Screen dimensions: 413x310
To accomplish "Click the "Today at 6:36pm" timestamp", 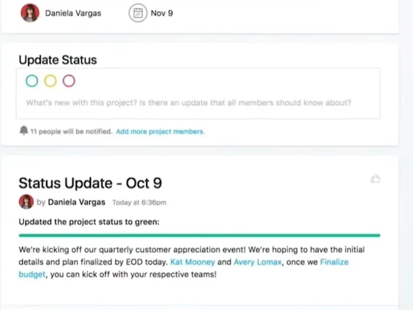I will [139, 203].
